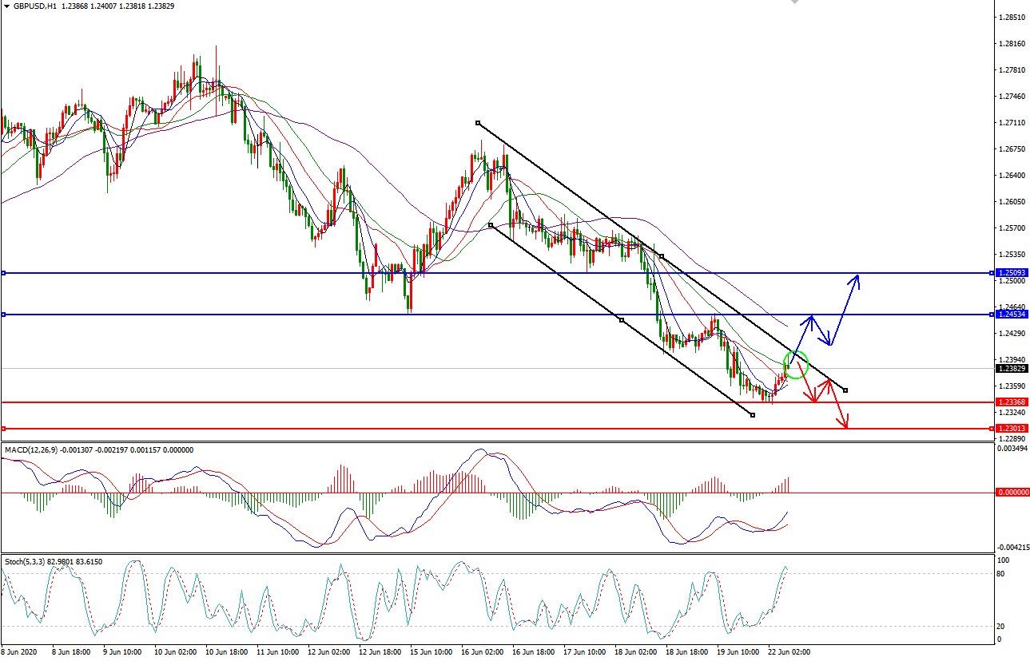Image resolution: width=1030 pixels, height=661 pixels.
Task: Click the 1.26050 price scale value
Action: tap(1012, 202)
